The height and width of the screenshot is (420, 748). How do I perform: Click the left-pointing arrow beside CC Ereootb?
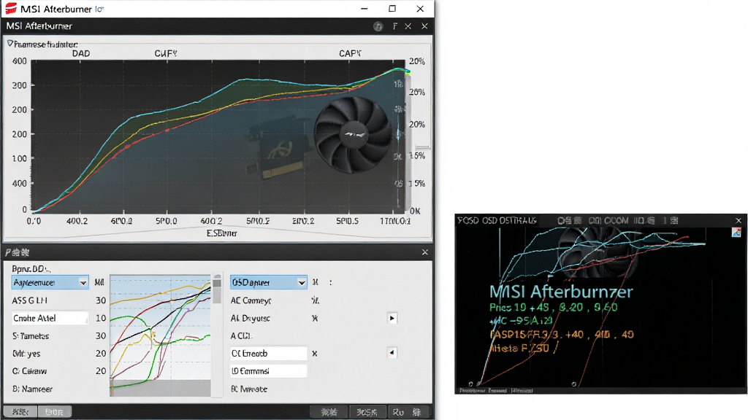(392, 353)
